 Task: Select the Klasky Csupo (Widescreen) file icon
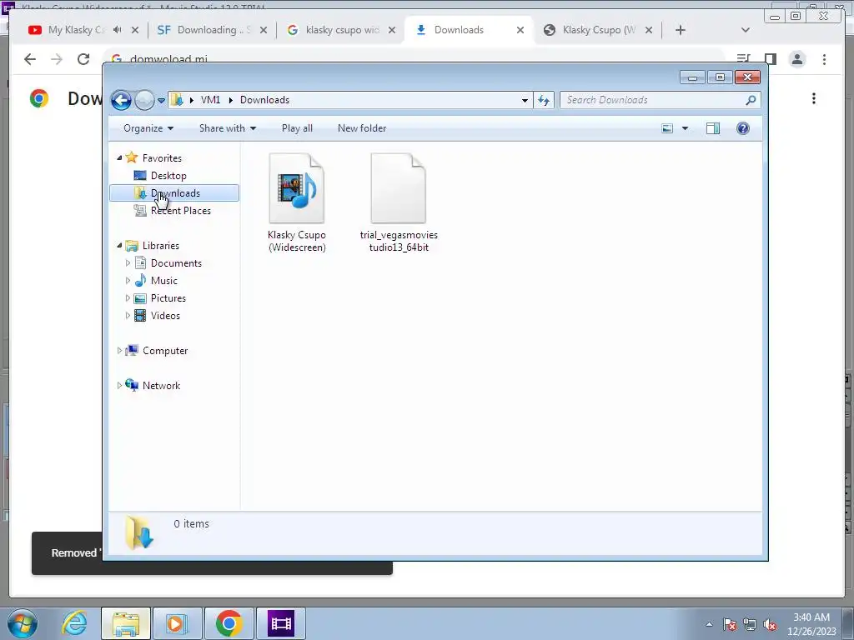pyautogui.click(x=297, y=189)
